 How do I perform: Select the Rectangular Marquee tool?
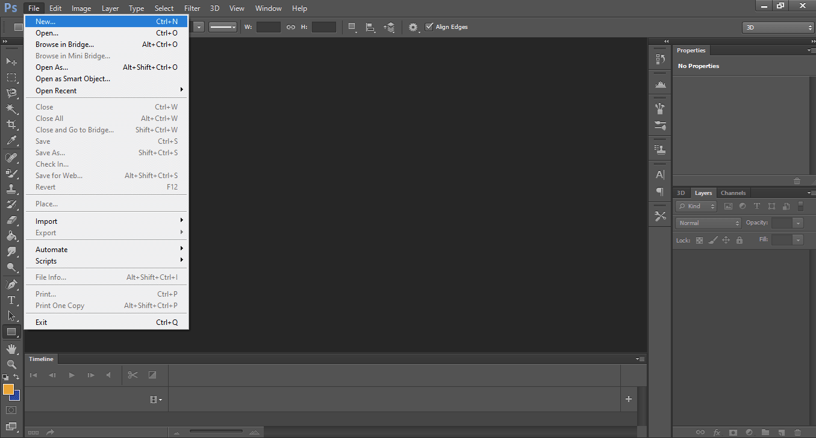[x=11, y=78]
